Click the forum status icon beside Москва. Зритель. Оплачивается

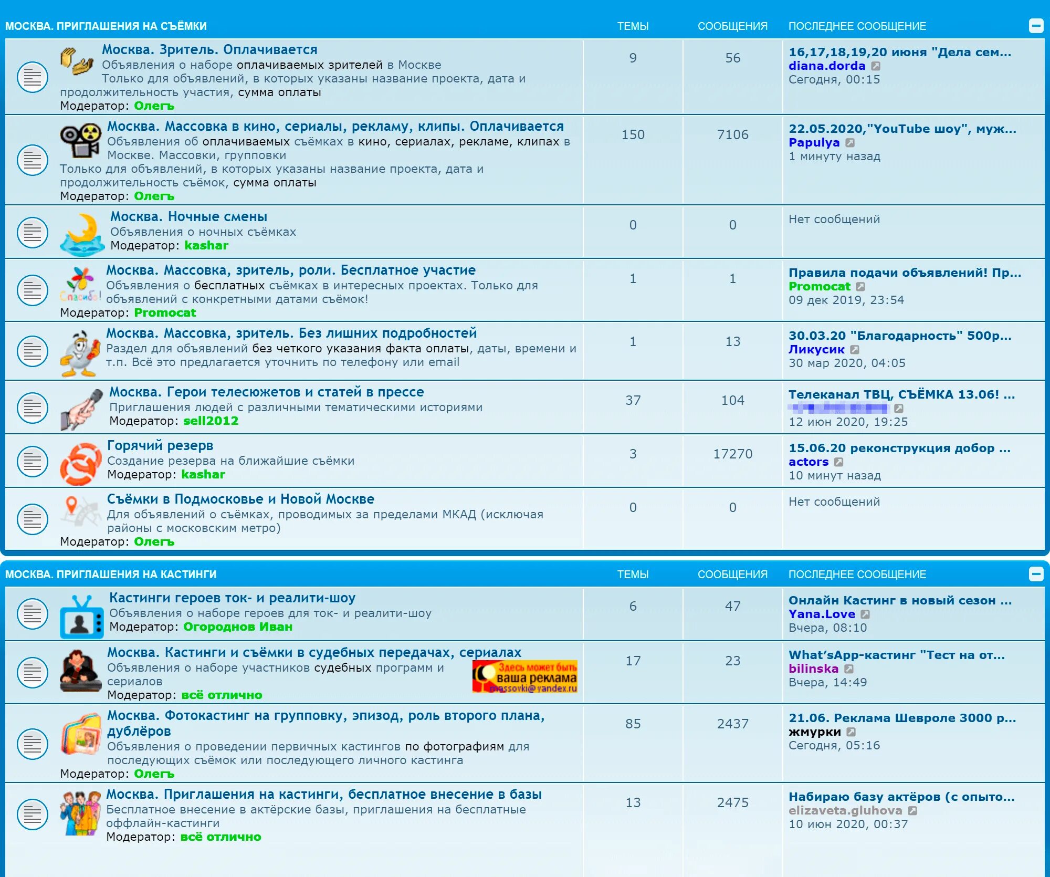[32, 77]
